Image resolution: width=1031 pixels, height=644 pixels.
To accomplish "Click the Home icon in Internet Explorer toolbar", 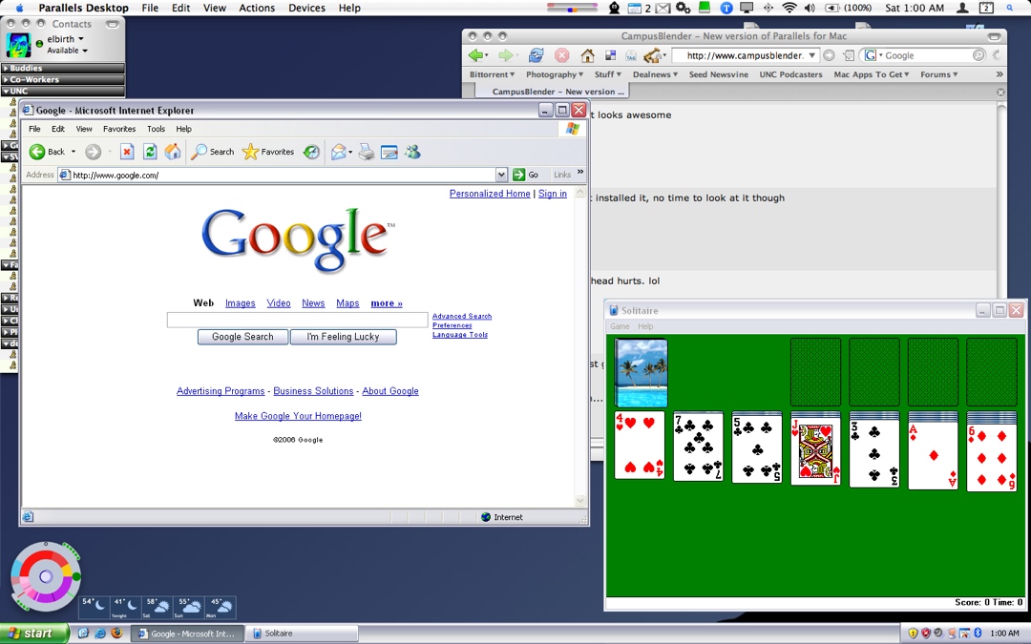I will 172,152.
